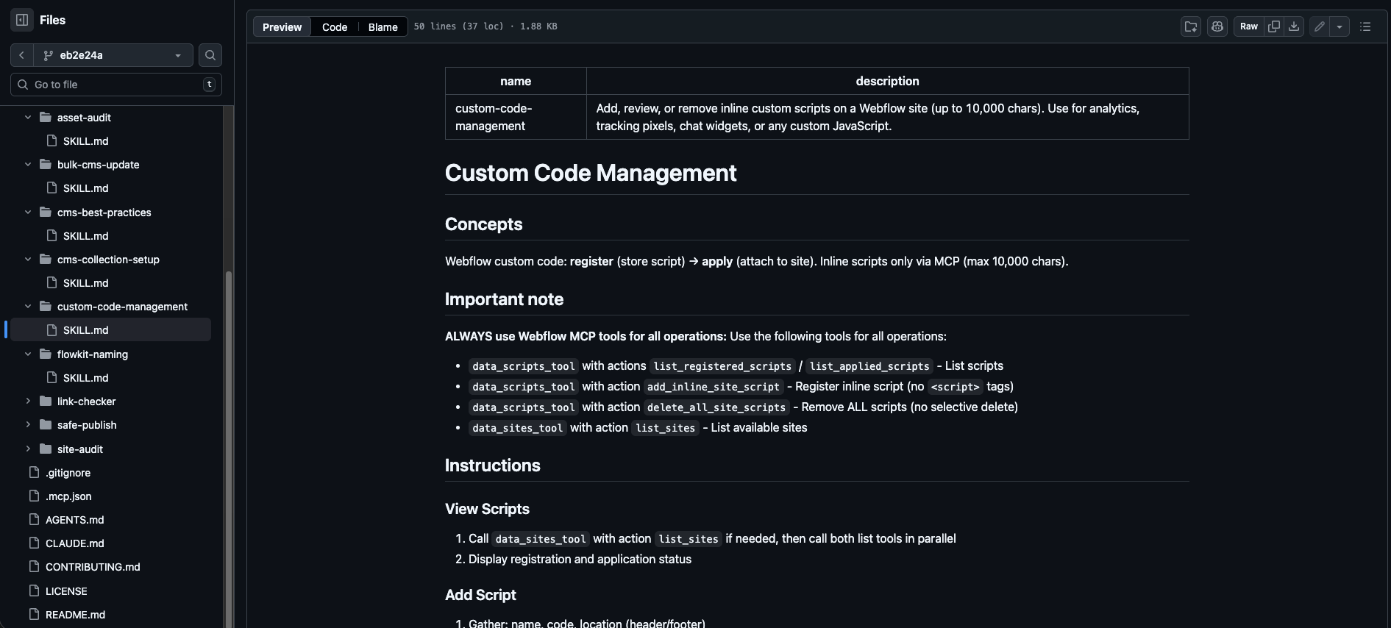Click the list_registered_scripts code text
This screenshot has height=628, width=1391.
tap(722, 366)
